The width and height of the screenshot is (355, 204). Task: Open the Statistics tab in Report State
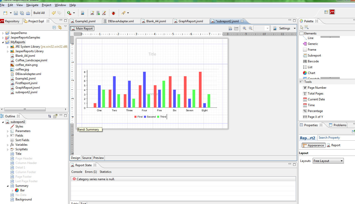pos(106,172)
